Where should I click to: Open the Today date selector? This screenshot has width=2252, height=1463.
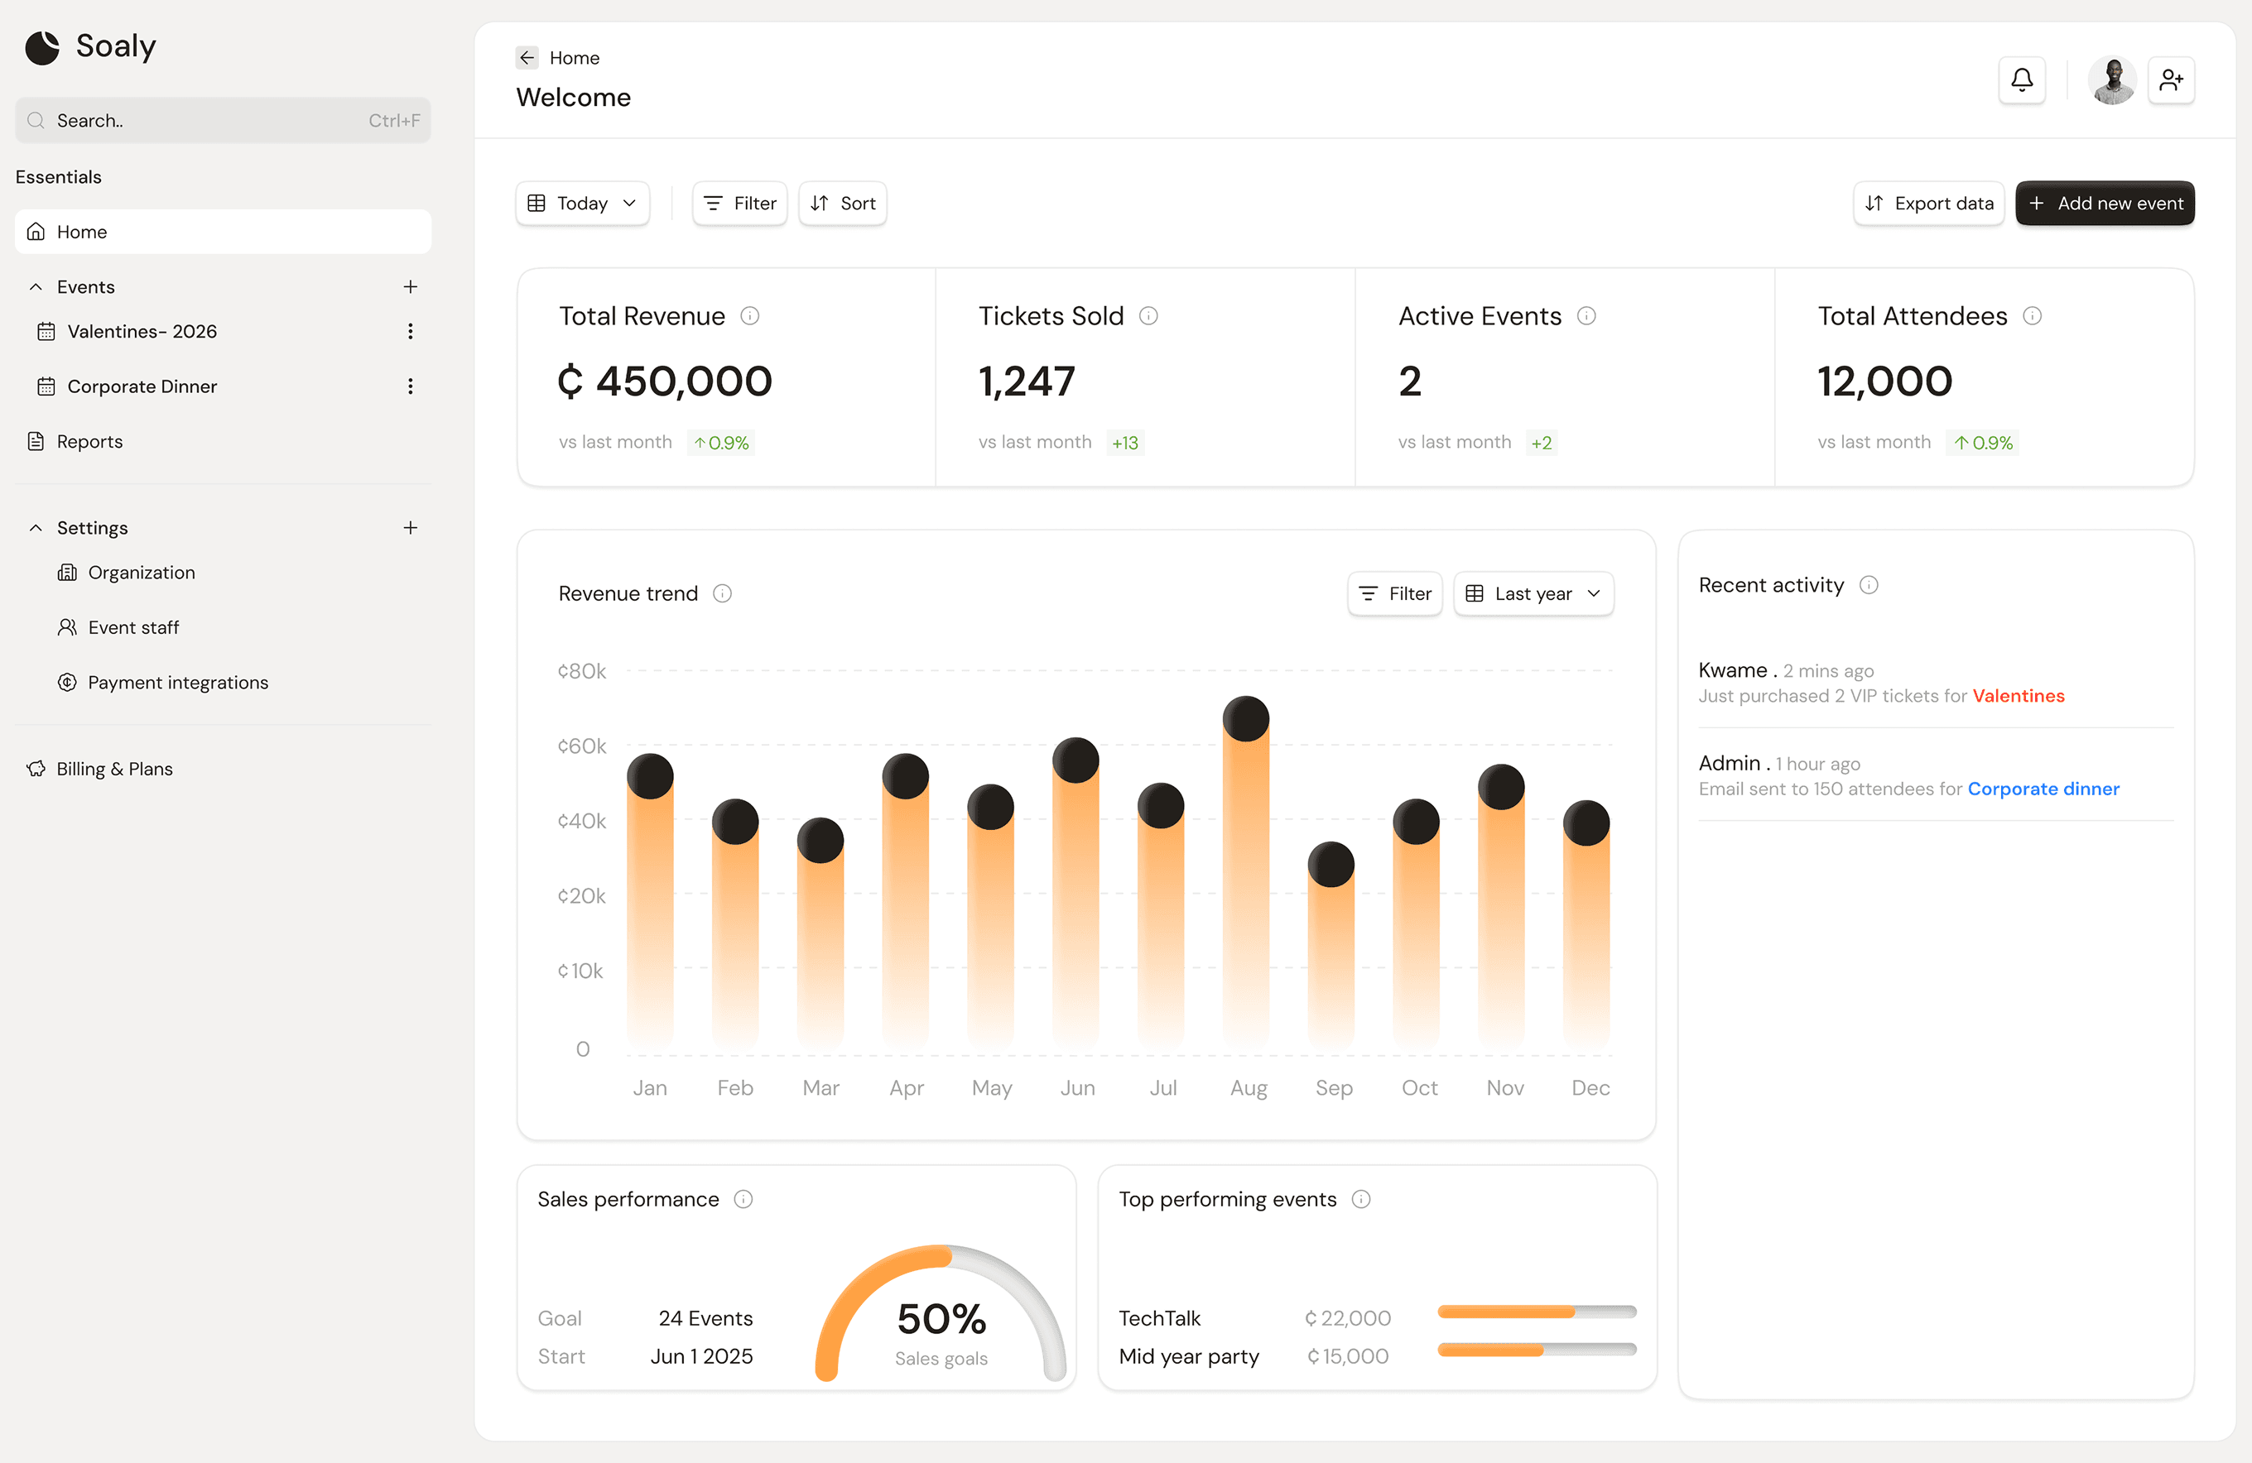pos(582,203)
